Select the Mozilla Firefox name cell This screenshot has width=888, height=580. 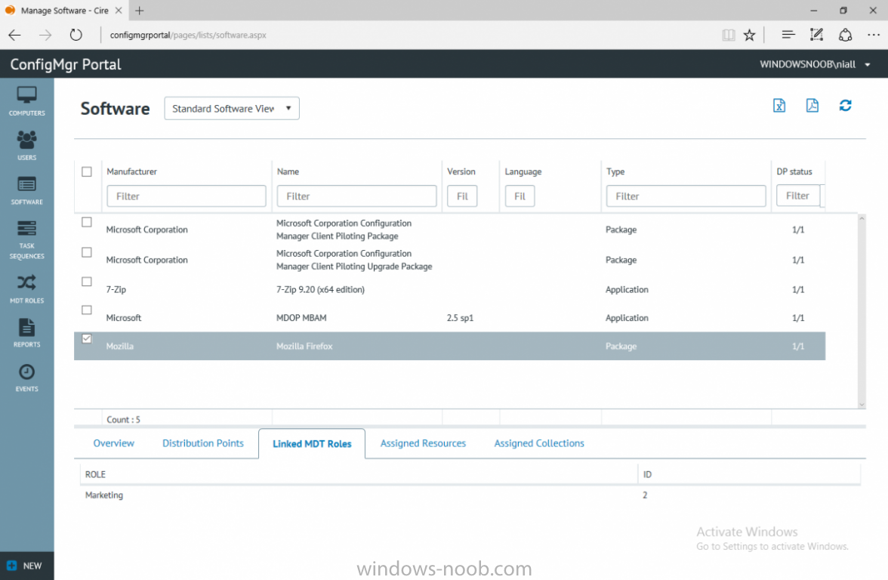point(304,346)
